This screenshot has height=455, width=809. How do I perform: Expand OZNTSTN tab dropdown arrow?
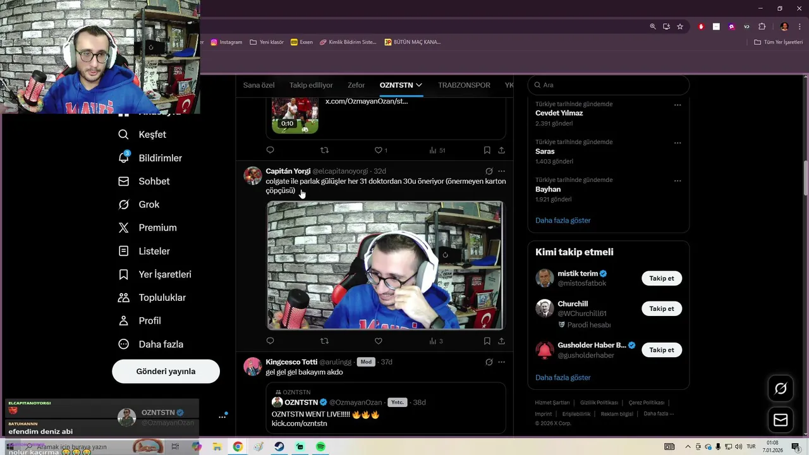click(418, 85)
